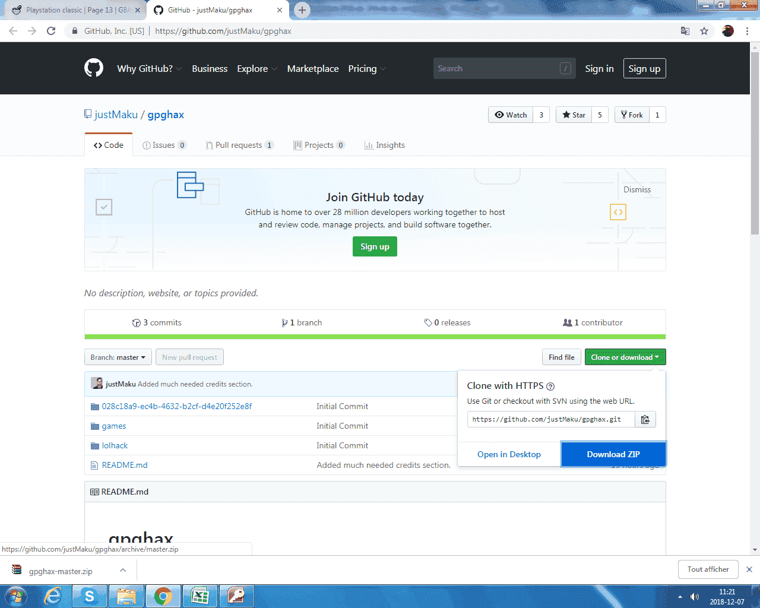Viewport: 760px width, 608px height.
Task: Open the Branch: master selector
Action: click(118, 357)
